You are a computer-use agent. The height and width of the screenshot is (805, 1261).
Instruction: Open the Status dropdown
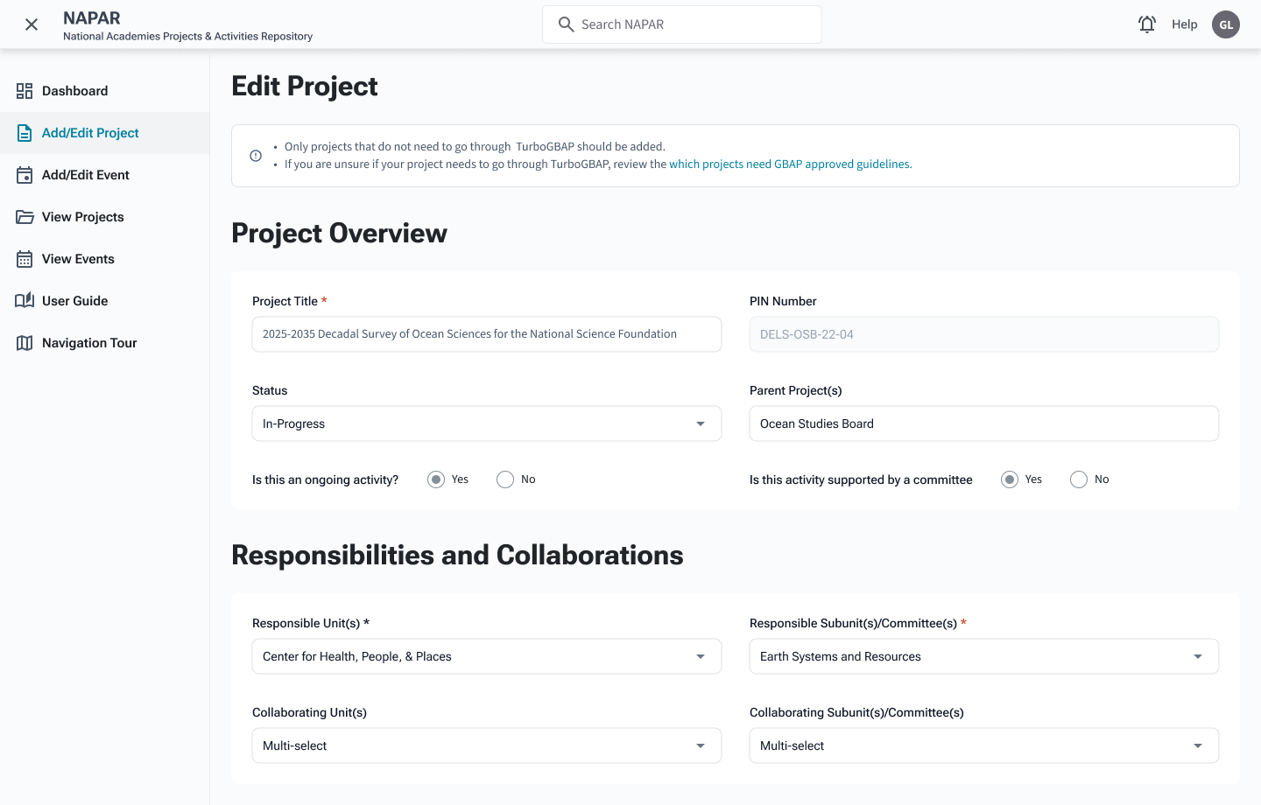click(x=486, y=423)
